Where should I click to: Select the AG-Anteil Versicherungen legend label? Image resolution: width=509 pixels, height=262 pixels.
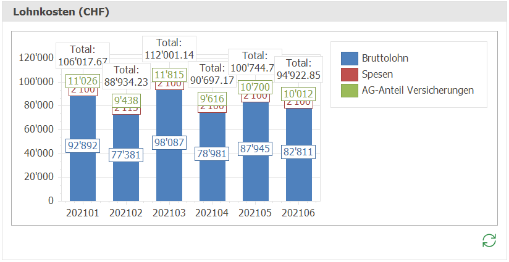[x=418, y=91]
